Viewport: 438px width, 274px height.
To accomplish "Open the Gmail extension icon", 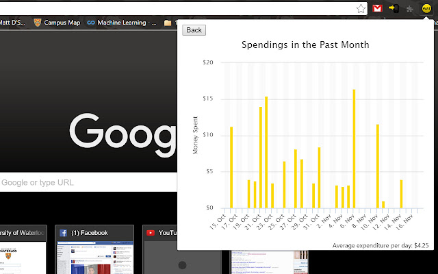I will pos(377,9).
